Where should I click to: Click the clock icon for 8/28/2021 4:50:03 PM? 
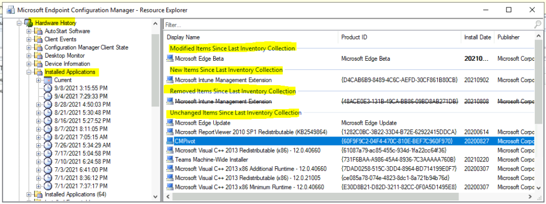click(x=48, y=104)
